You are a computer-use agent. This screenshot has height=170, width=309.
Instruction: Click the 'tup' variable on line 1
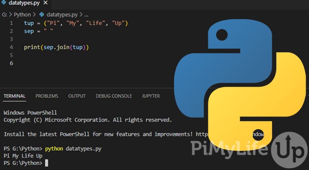[x=29, y=23]
